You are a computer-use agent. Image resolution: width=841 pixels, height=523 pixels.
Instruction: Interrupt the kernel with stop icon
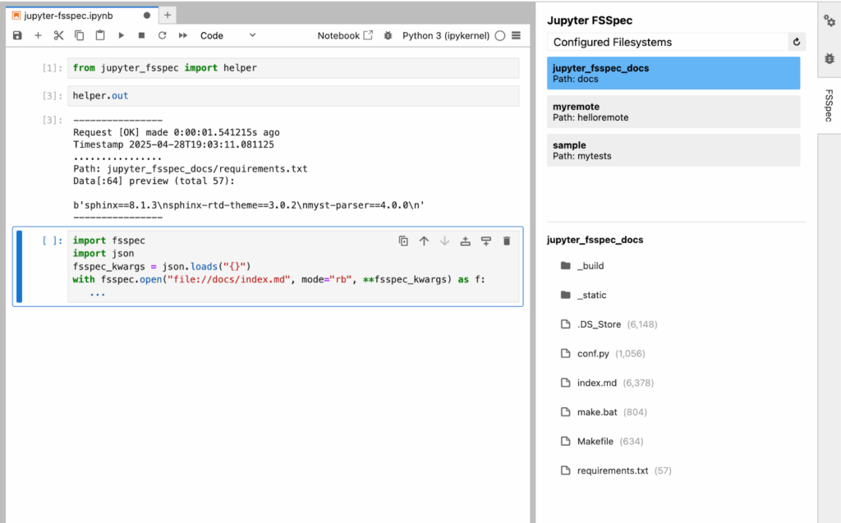coord(141,35)
